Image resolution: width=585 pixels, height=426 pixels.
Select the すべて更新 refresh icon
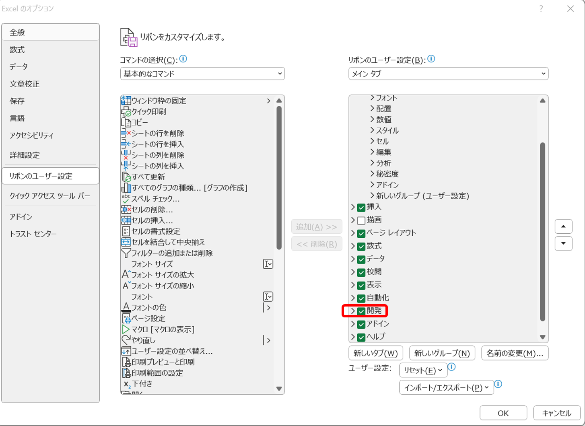pos(126,177)
